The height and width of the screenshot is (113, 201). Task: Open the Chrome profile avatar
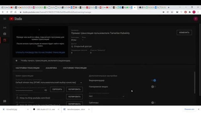(194, 12)
